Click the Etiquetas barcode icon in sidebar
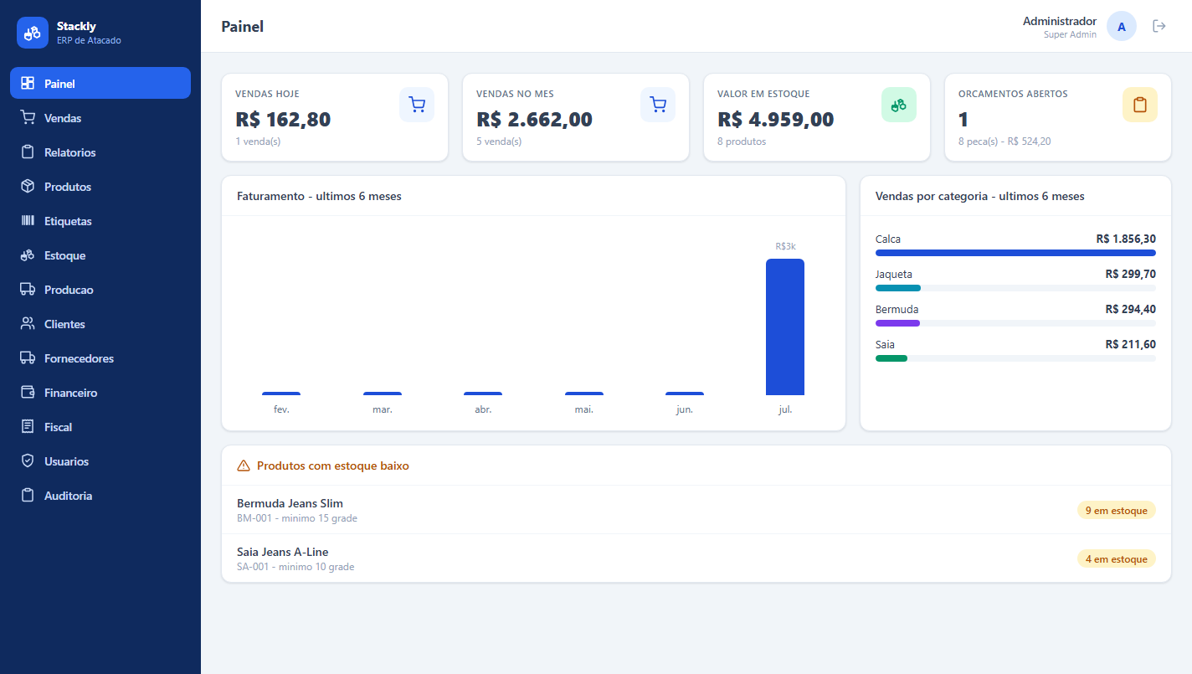The height and width of the screenshot is (674, 1192). coord(28,220)
